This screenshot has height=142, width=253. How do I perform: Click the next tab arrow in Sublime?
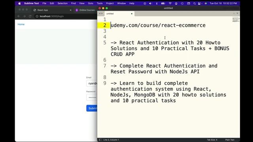102,13
